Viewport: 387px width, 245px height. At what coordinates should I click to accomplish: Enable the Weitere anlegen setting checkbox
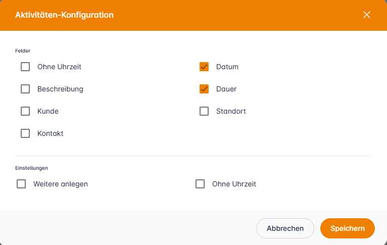click(21, 184)
